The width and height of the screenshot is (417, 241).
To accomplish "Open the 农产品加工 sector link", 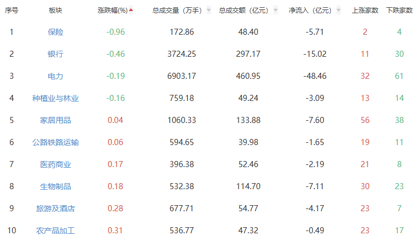I will point(55,231).
